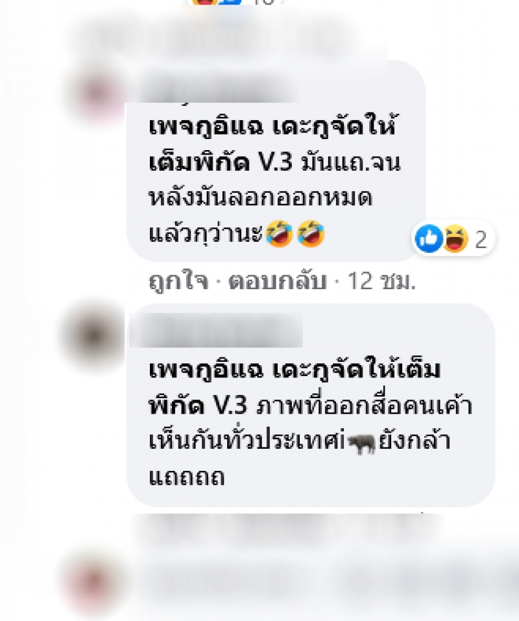Image resolution: width=519 pixels, height=621 pixels.
Task: Click the text หลังมันลอกออกหมด in the comment
Action: (x=260, y=197)
